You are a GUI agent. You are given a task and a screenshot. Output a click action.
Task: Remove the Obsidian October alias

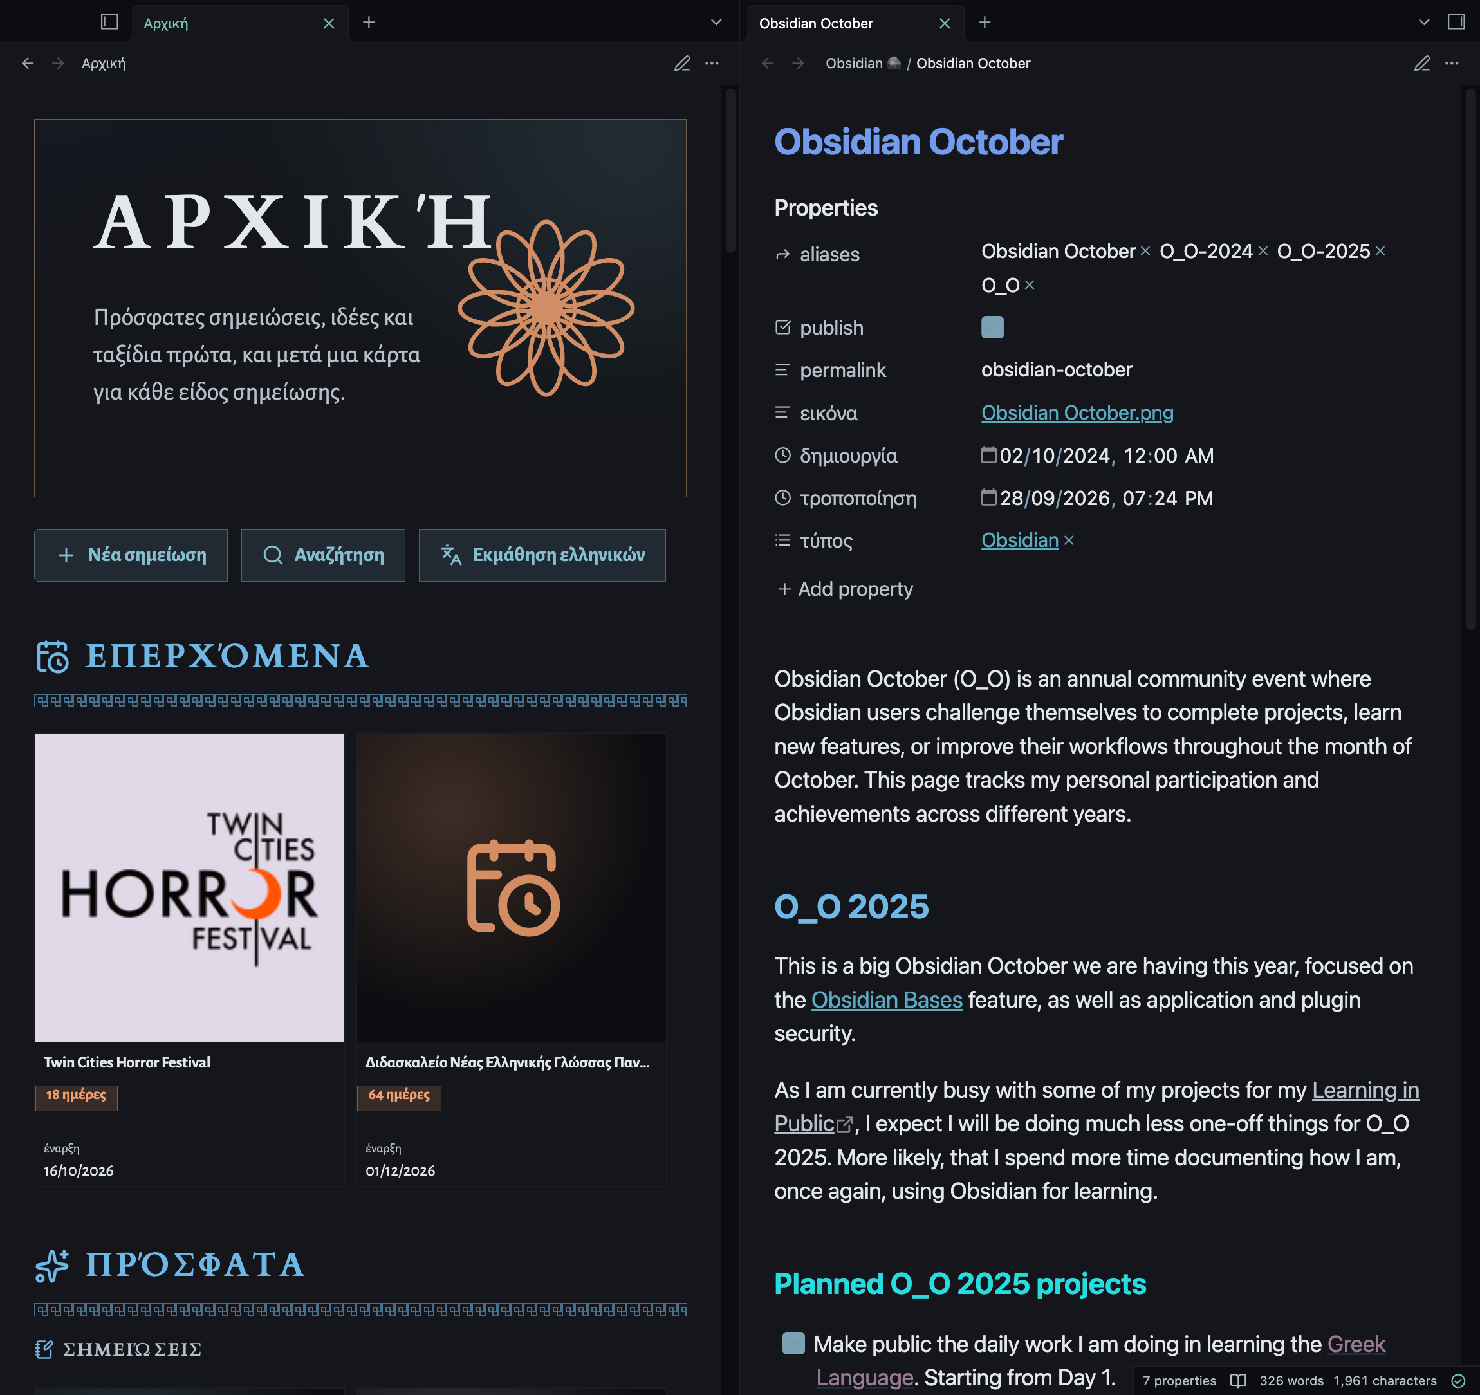coord(1145,251)
